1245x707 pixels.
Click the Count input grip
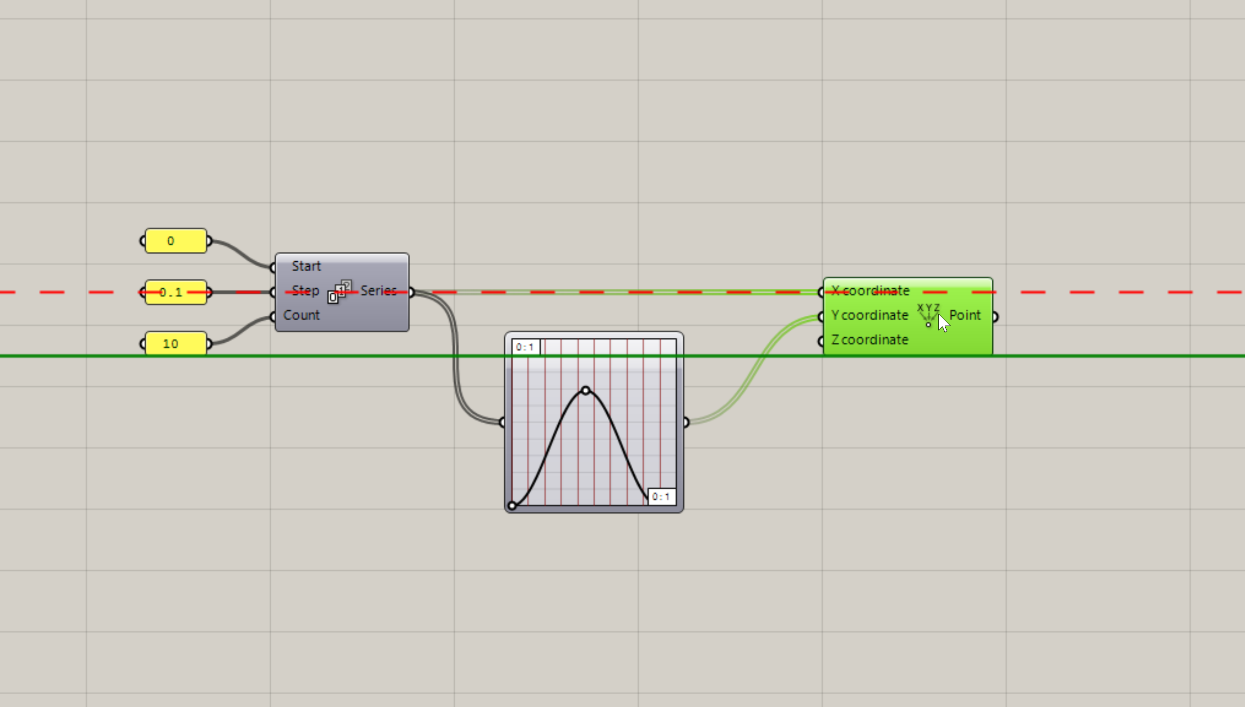[273, 317]
